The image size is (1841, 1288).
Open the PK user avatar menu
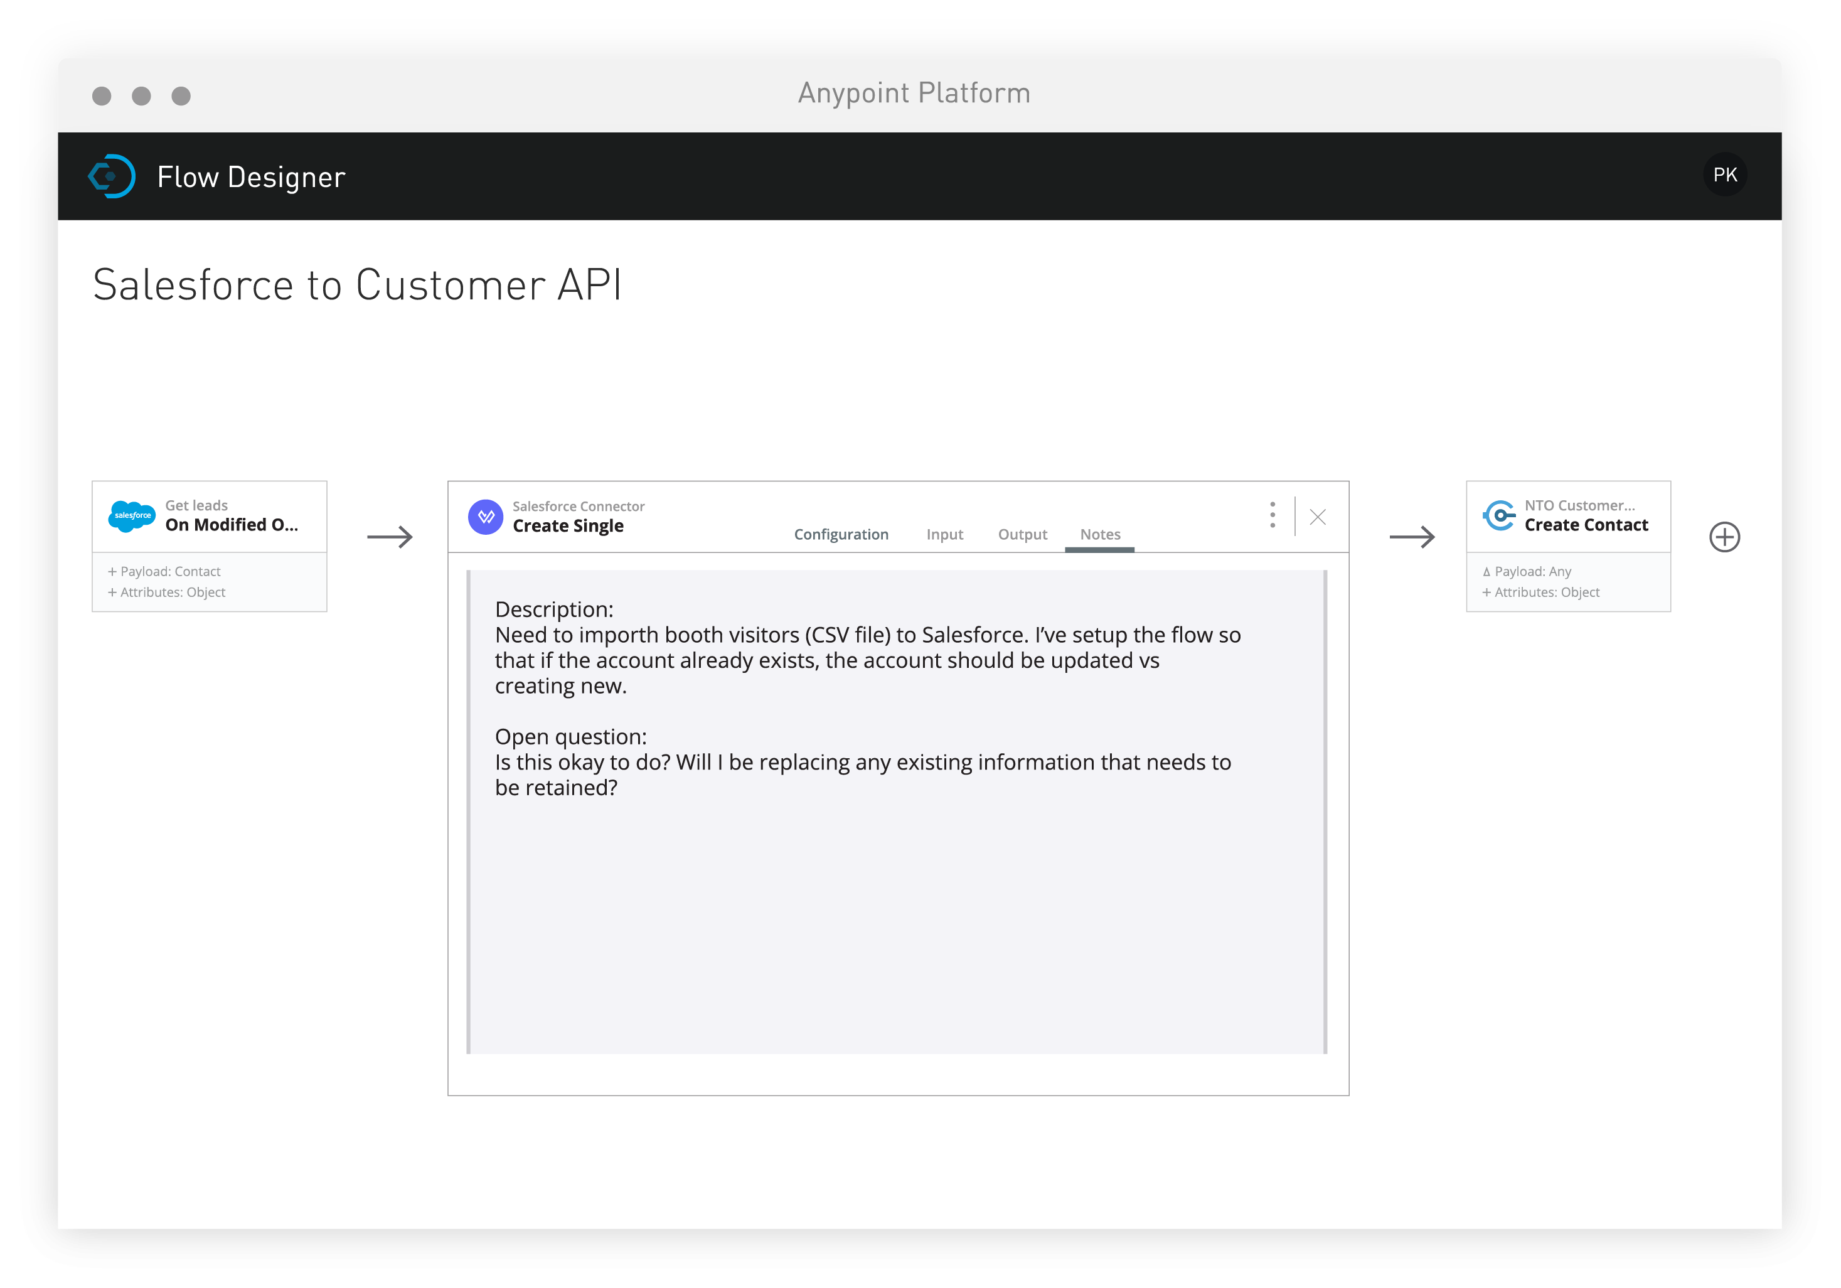(x=1725, y=175)
